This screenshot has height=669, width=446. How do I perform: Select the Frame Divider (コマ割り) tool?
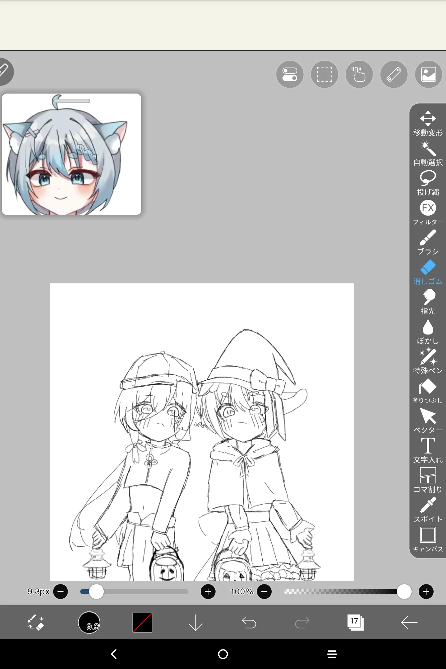pos(428,480)
